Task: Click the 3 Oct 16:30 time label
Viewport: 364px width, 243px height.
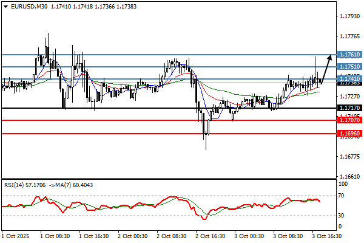Action: (x=326, y=235)
